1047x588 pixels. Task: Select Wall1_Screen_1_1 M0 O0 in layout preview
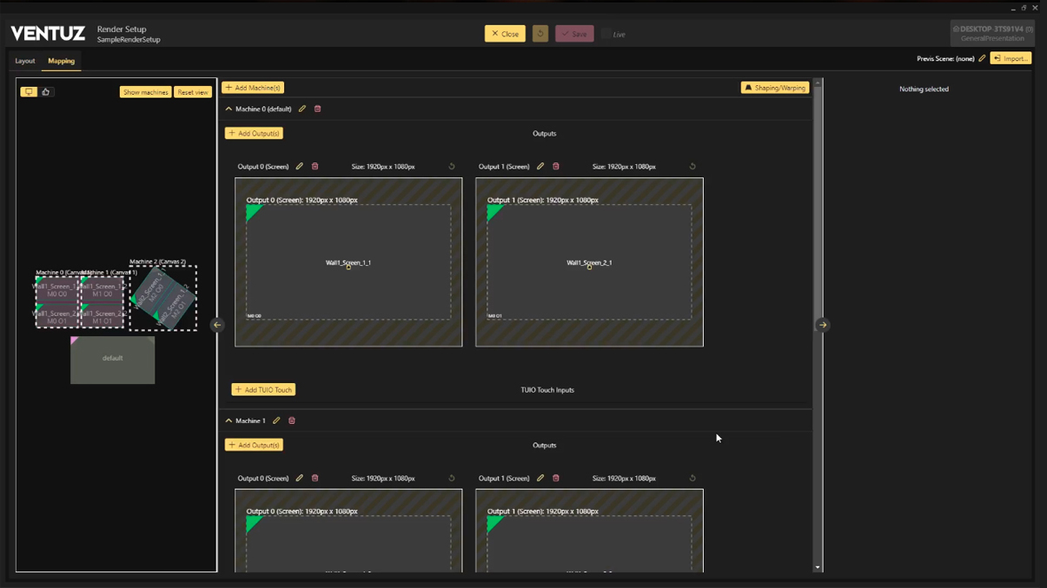point(57,289)
